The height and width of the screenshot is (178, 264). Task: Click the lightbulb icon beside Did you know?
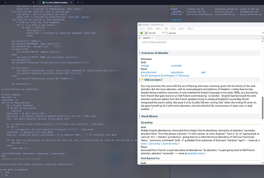click(x=142, y=79)
